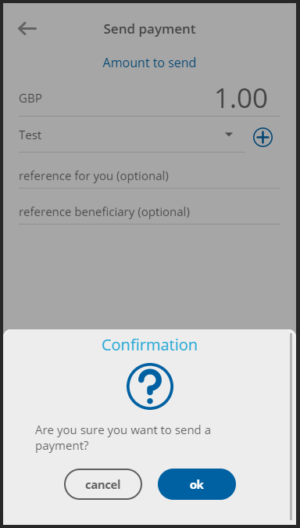Focus the reference for you field
300x528 pixels.
(149, 176)
